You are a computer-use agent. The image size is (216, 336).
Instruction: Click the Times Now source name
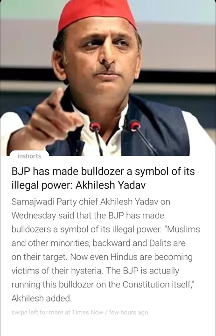(87, 312)
